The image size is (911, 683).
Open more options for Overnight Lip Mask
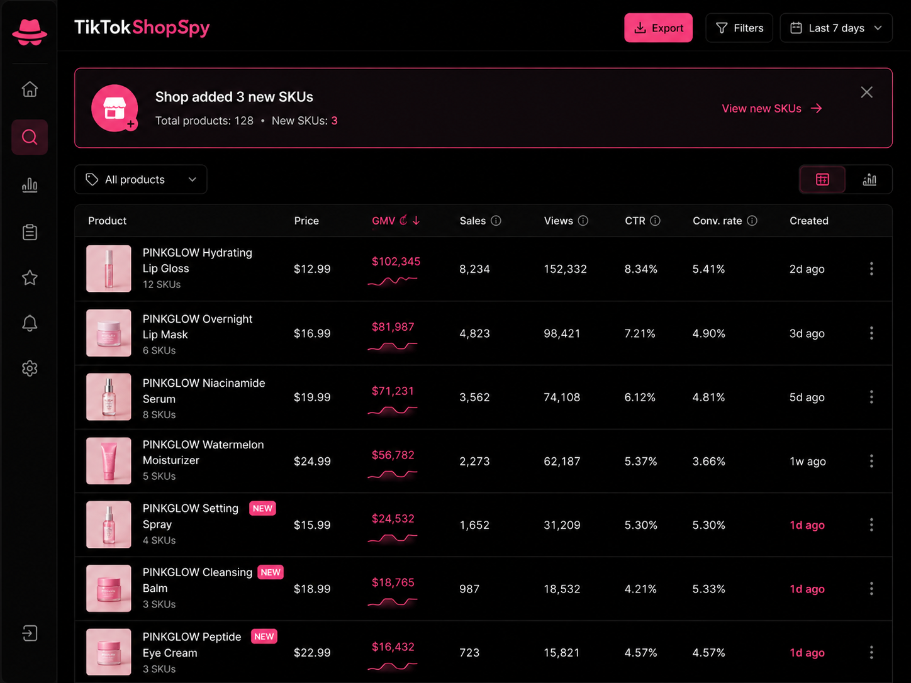tap(871, 333)
